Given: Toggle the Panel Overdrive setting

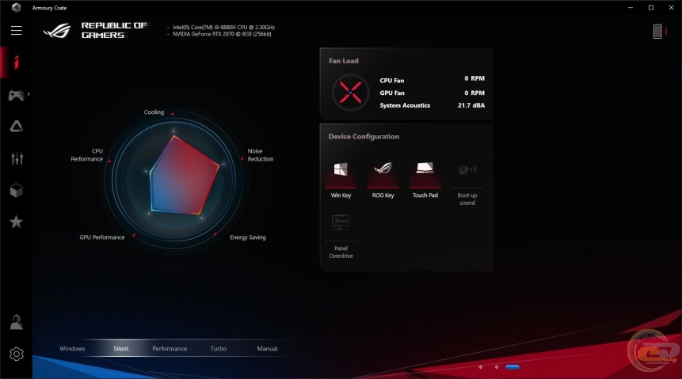Looking at the screenshot, I should pyautogui.click(x=341, y=237).
